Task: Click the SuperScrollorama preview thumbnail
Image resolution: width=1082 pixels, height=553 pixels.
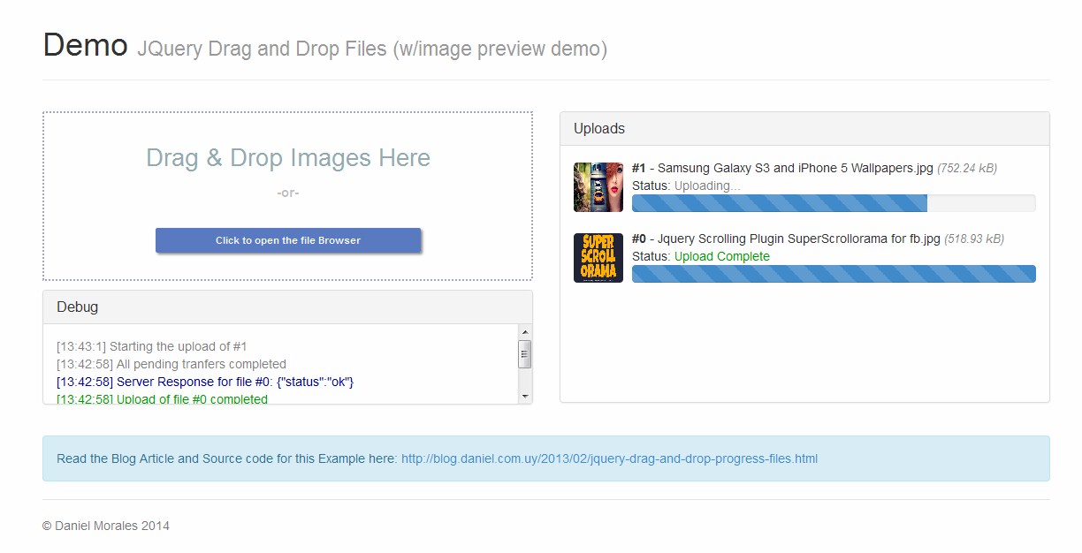Action: coord(598,258)
